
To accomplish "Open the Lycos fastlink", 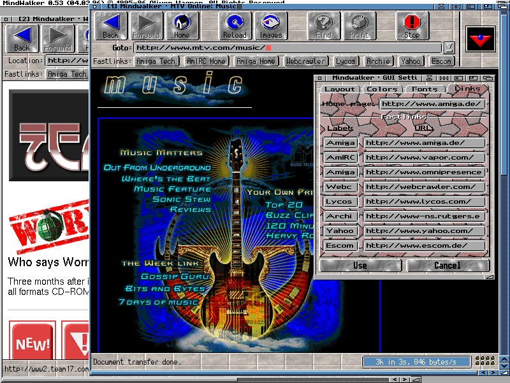I will click(x=346, y=61).
